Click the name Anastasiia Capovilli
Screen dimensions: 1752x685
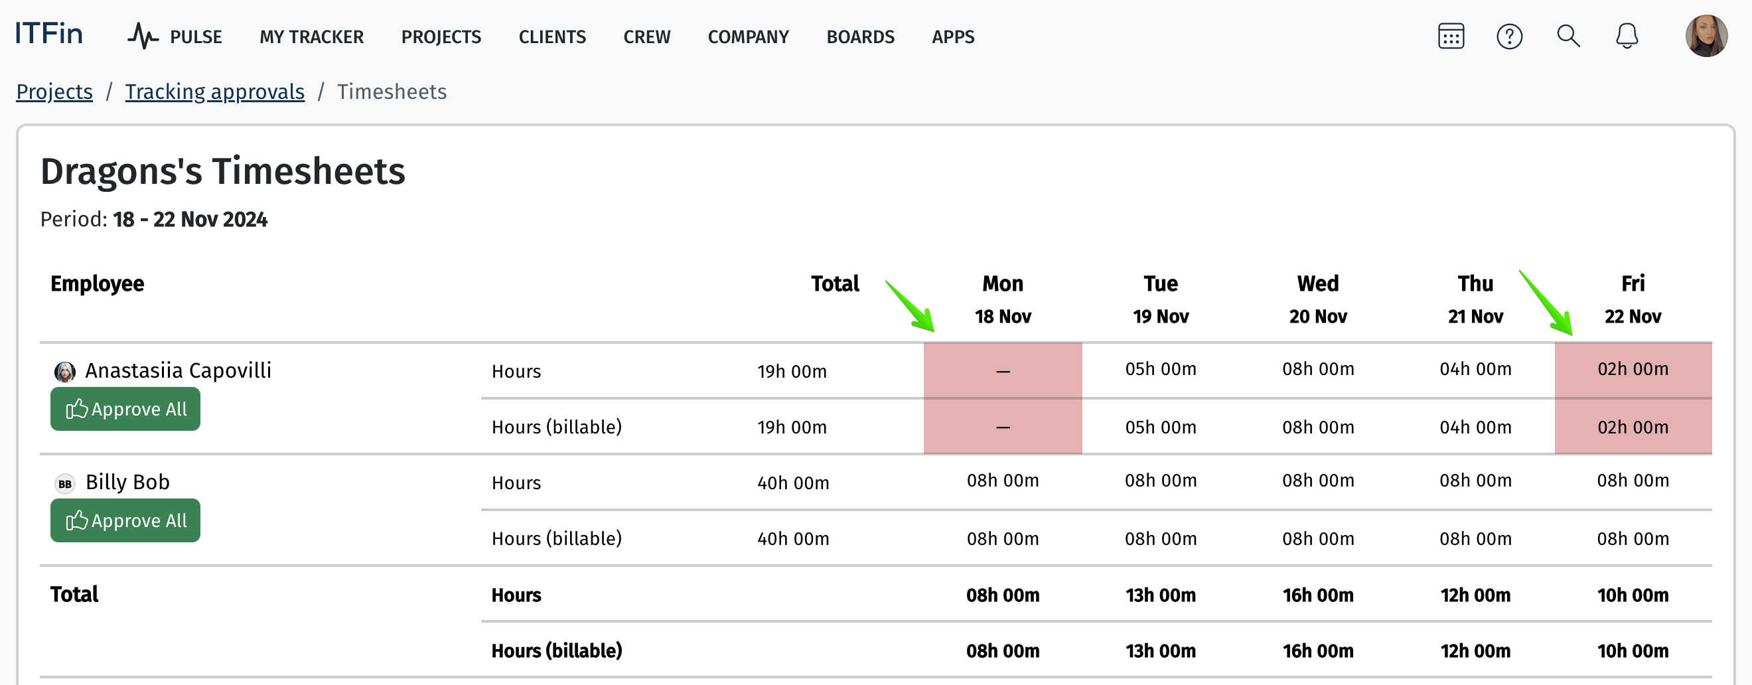tap(179, 371)
